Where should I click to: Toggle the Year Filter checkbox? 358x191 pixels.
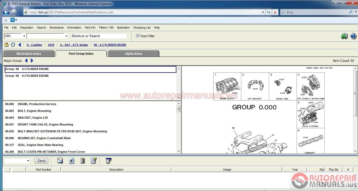tap(138, 36)
